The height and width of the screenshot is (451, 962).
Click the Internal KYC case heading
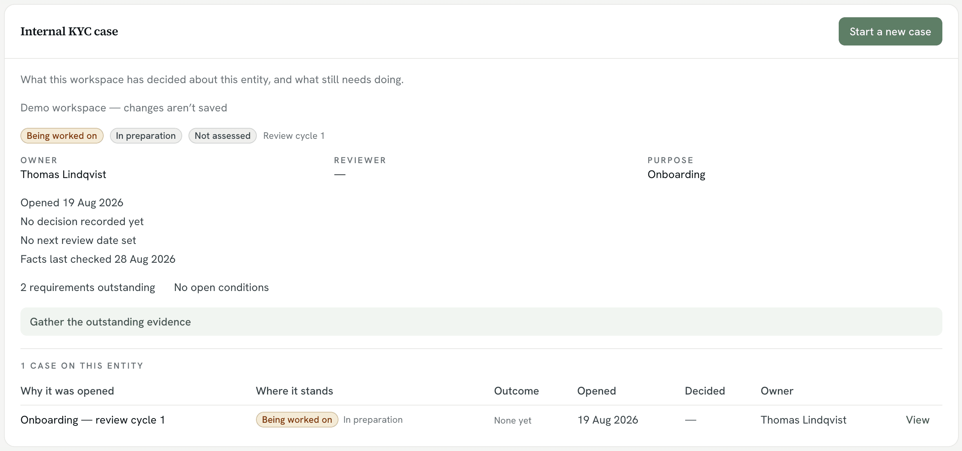69,31
